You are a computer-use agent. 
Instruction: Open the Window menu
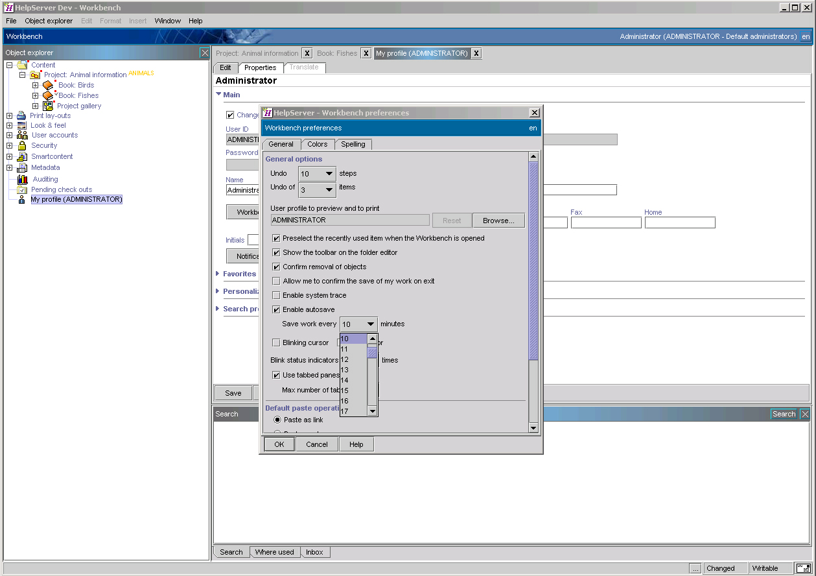pyautogui.click(x=167, y=21)
